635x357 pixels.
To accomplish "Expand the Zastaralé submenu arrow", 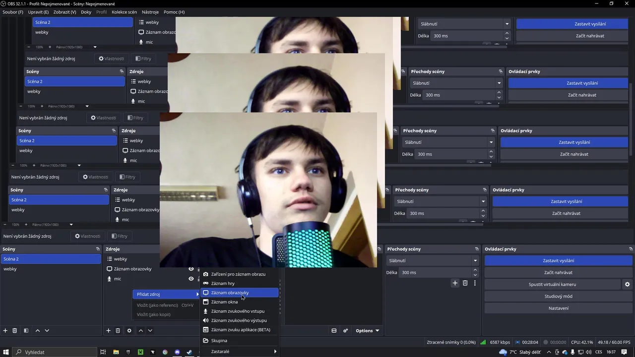I will (x=275, y=352).
